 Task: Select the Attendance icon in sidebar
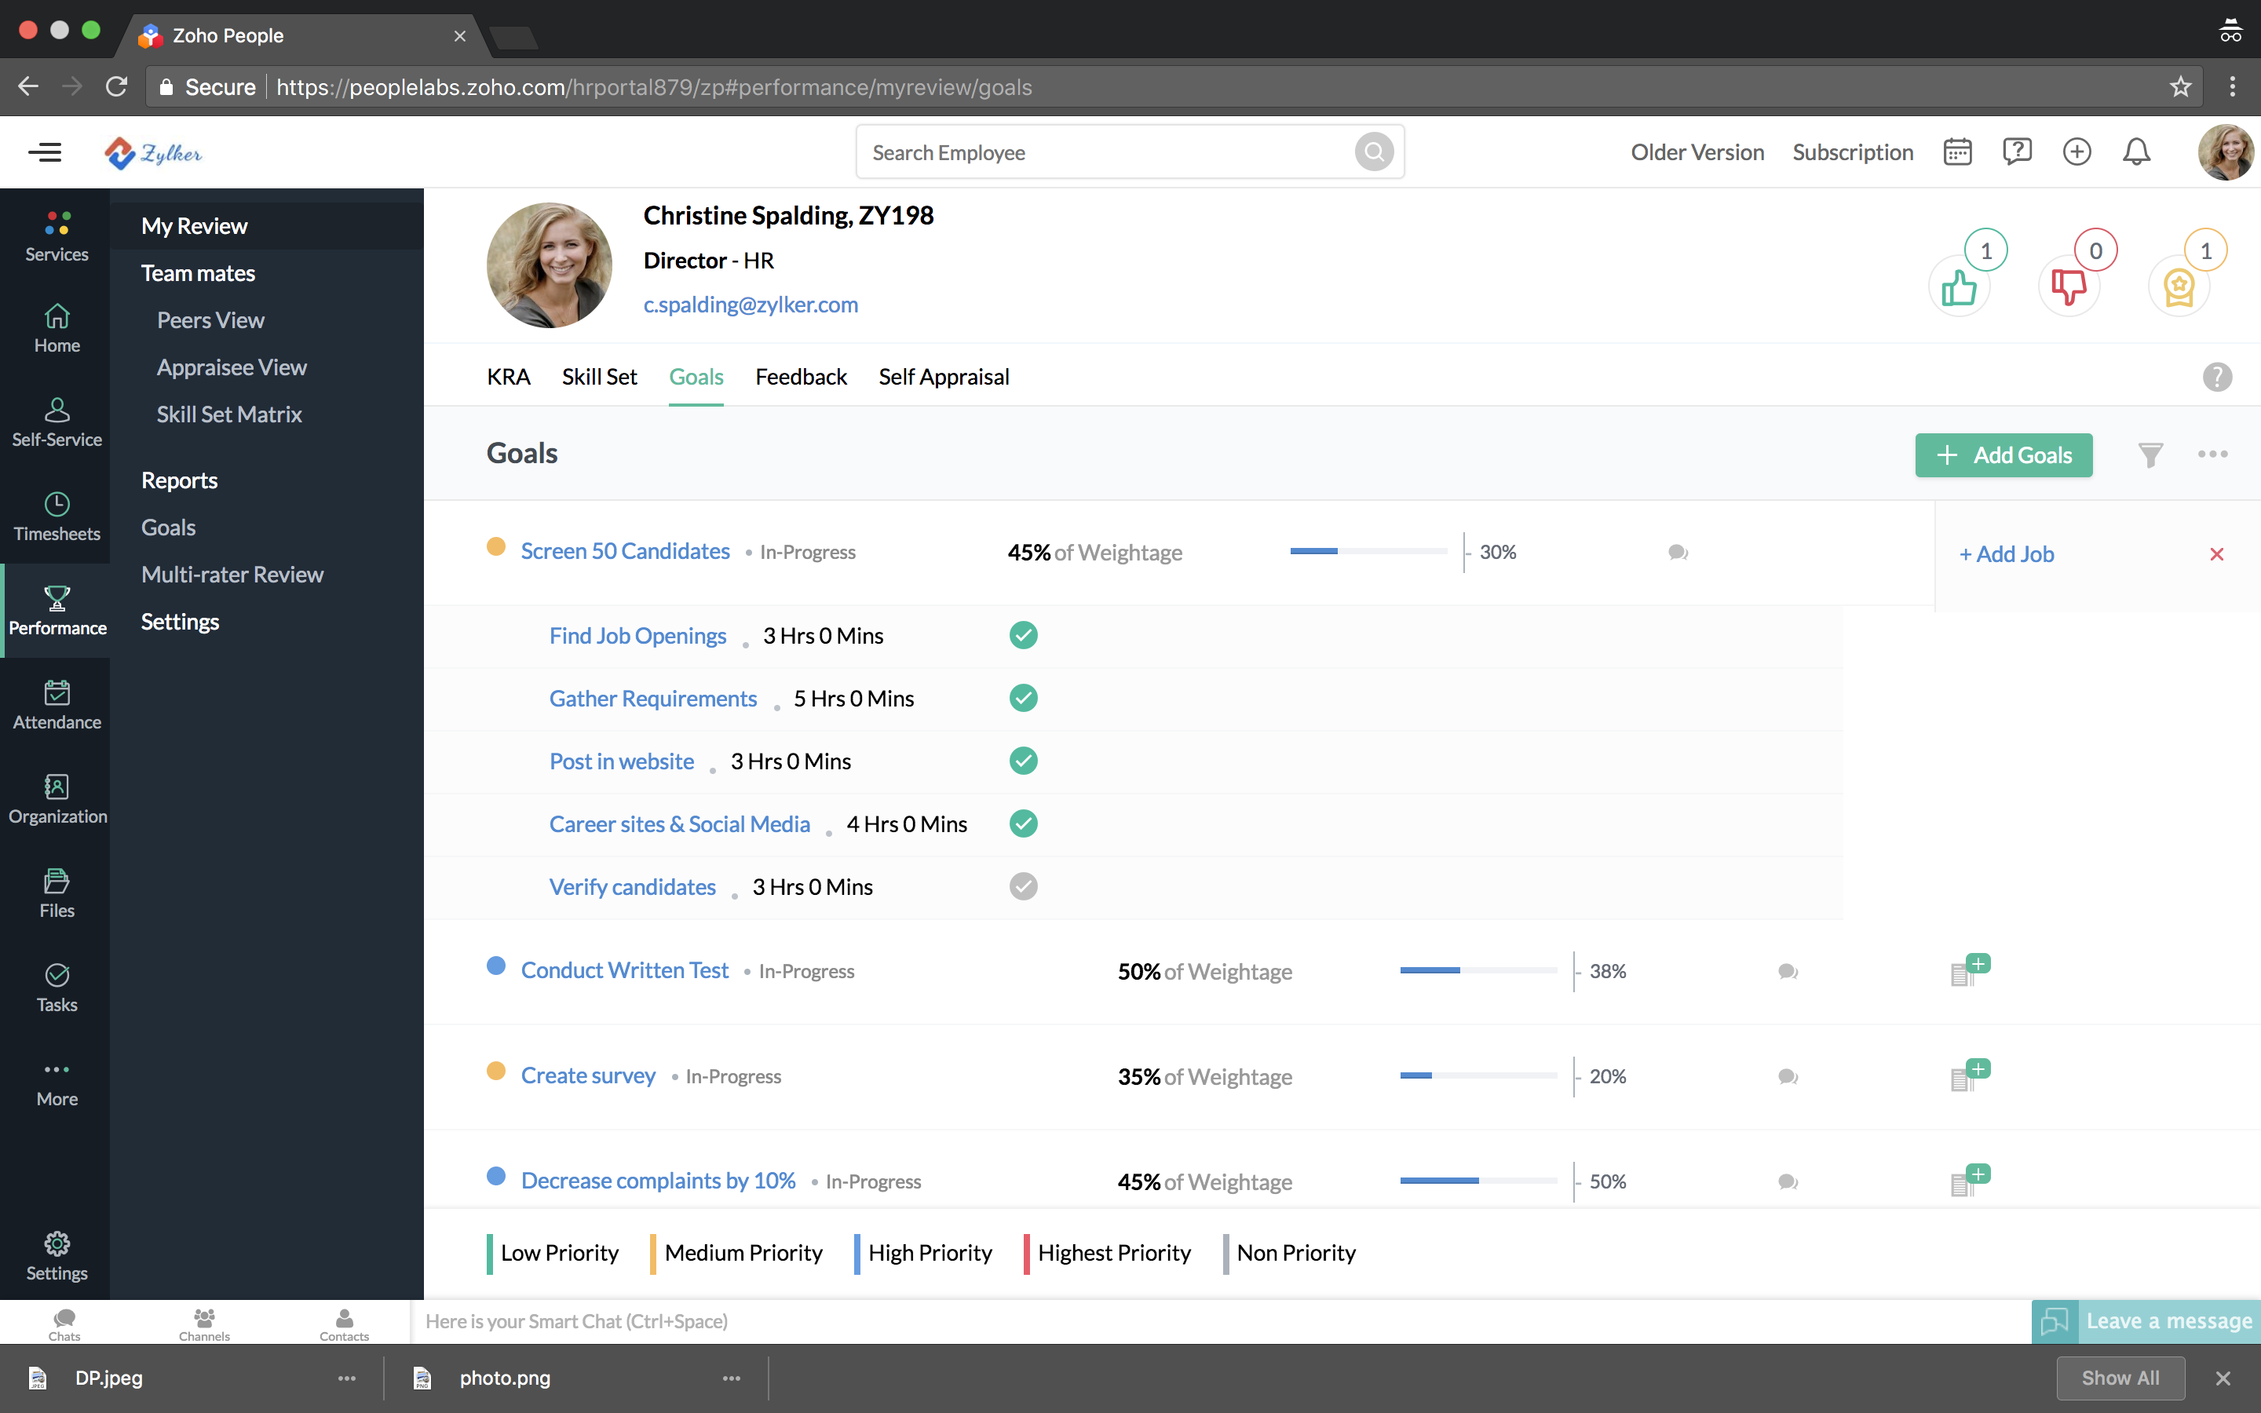click(x=56, y=703)
